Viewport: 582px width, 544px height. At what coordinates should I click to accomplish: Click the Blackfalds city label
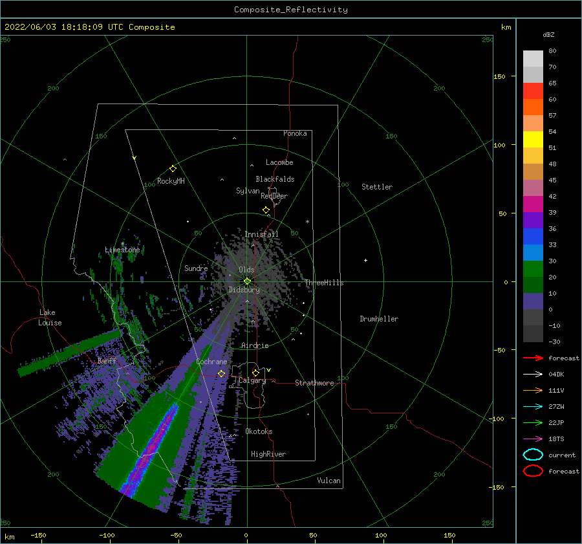(x=275, y=179)
